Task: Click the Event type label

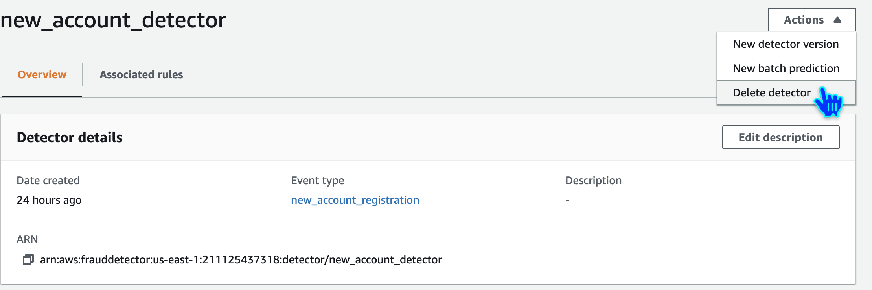Action: pos(317,181)
